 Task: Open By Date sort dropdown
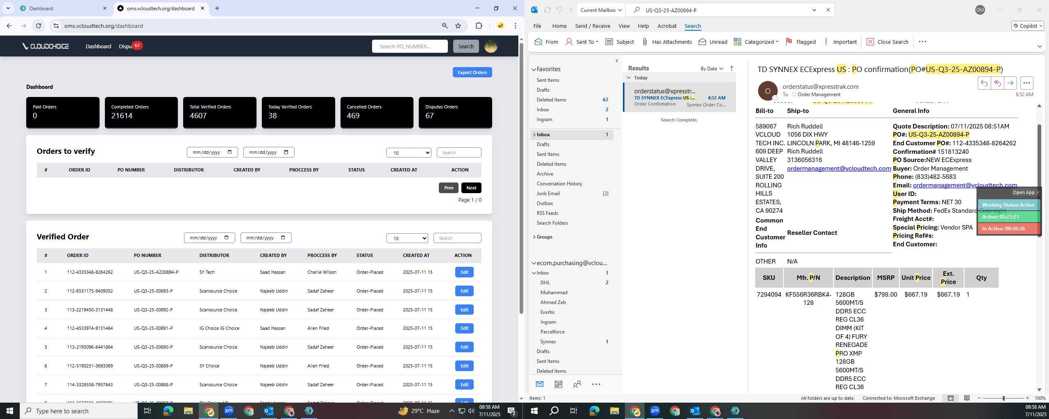pyautogui.click(x=712, y=69)
